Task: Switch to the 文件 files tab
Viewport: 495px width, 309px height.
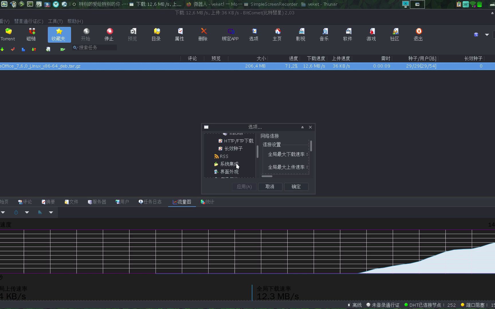Action: [x=71, y=202]
